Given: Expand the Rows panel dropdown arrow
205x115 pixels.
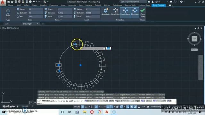Looking at the screenshot, I should [x=61, y=20].
